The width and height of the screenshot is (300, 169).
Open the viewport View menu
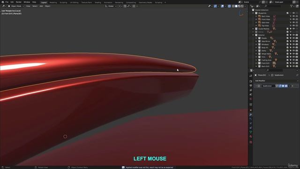[28, 6]
